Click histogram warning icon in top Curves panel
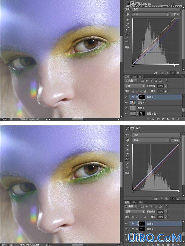Image resolution: width=185 pixels, height=246 pixels. click(x=127, y=47)
